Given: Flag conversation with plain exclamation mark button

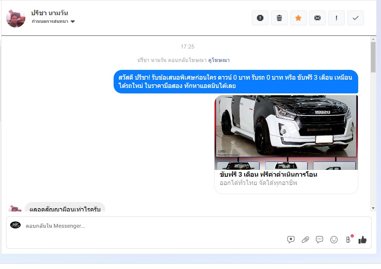Looking at the screenshot, I should click(x=336, y=18).
